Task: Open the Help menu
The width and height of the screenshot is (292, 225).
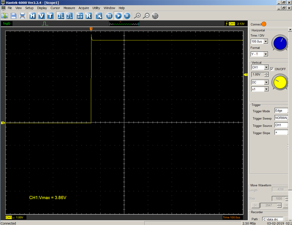Action: point(122,8)
